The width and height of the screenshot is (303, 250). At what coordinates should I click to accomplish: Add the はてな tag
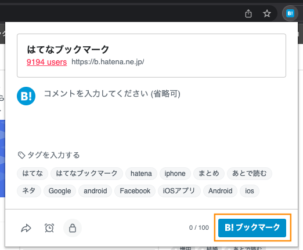pos(33,174)
